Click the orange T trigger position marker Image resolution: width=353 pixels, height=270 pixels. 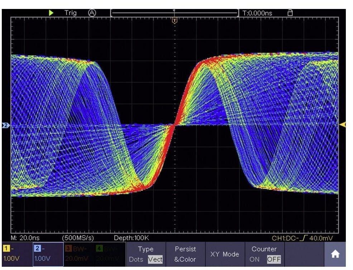pos(175,20)
